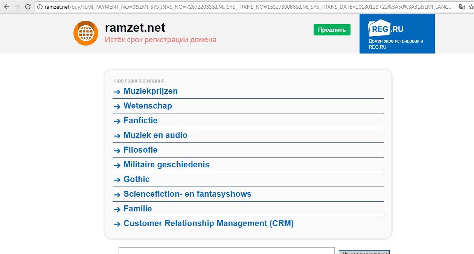Click the orange globe domain icon
The width and height of the screenshot is (474, 254).
click(x=86, y=33)
